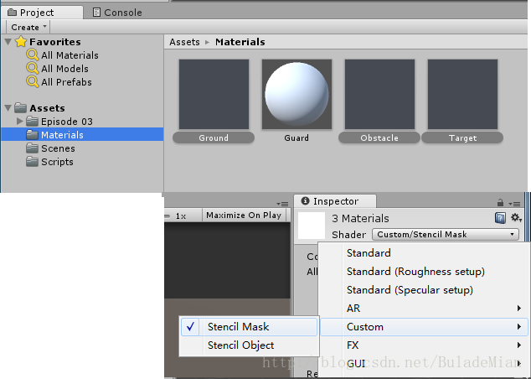Expand the Custom shader submenu
Screen dimensions: 531x379
tap(424, 327)
